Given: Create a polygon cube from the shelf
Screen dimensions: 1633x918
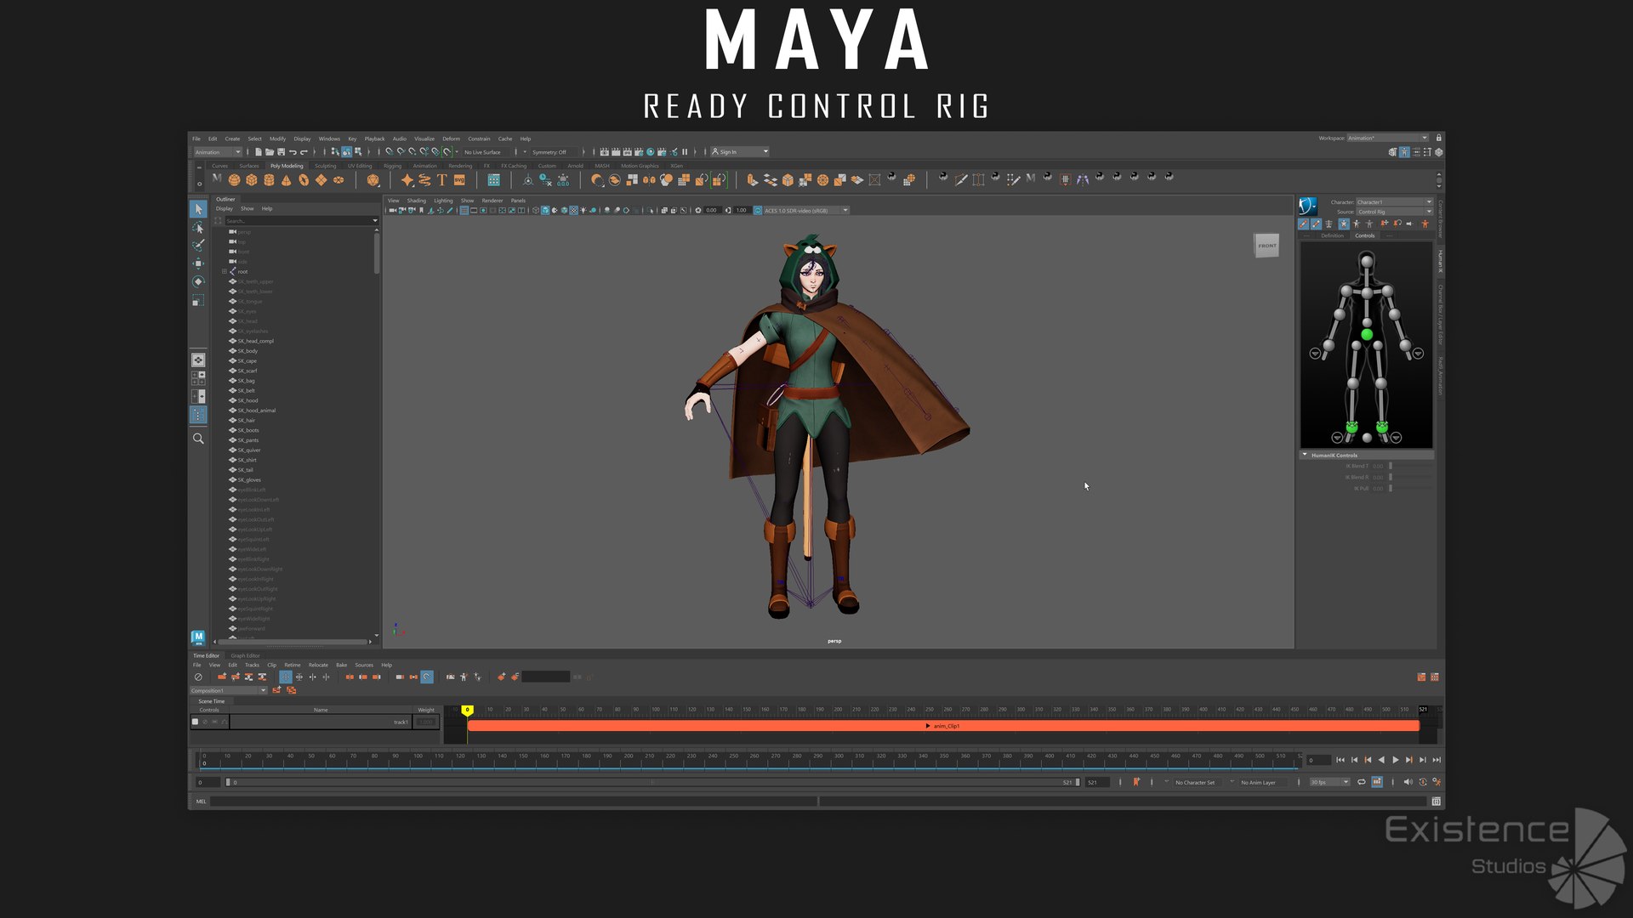Looking at the screenshot, I should (252, 180).
